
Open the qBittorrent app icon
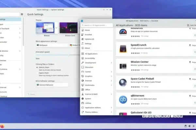[x=123, y=99]
